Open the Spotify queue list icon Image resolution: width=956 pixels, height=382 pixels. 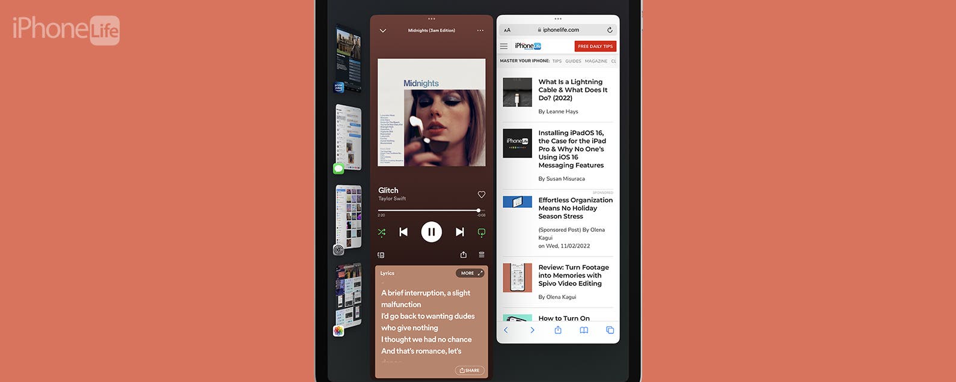pos(481,255)
